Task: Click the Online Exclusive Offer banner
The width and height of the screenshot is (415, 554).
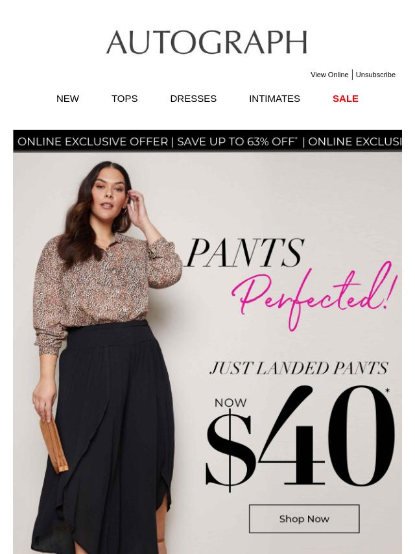Action: pos(207,141)
